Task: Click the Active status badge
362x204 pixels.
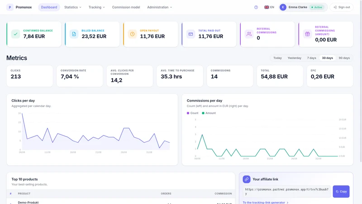Action: click(x=316, y=7)
